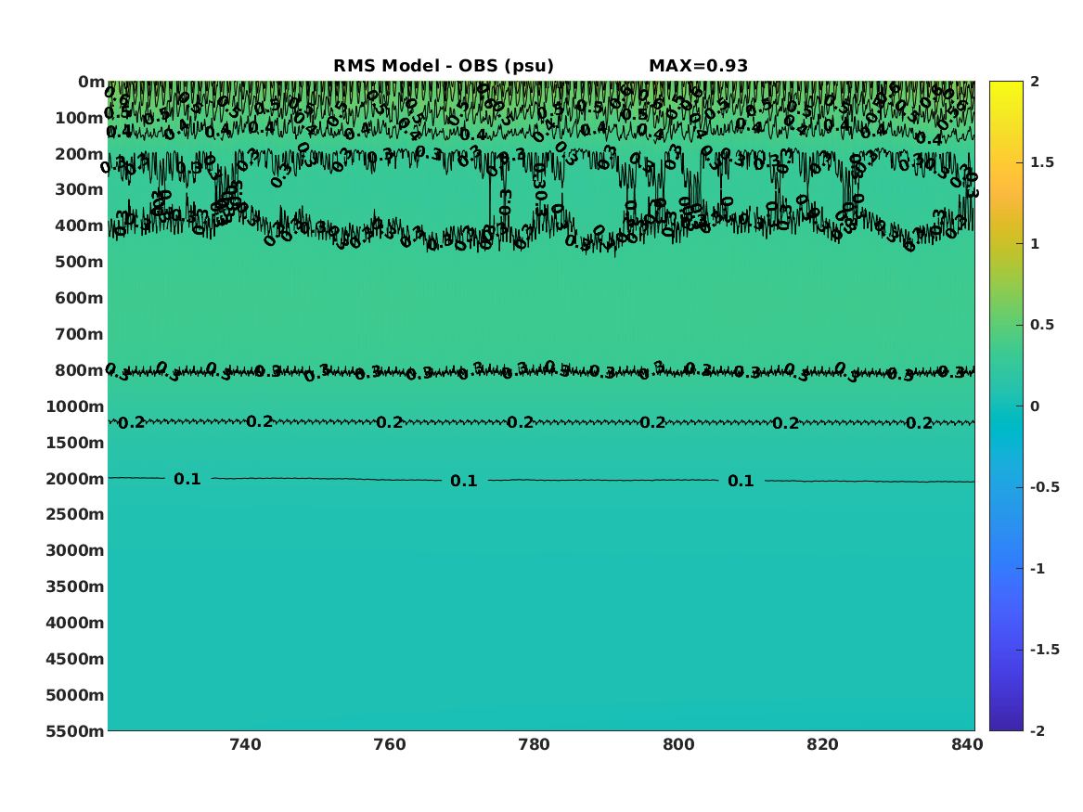Click the '500m' depth axis label
This screenshot has width=1083, height=812.
pos(80,263)
